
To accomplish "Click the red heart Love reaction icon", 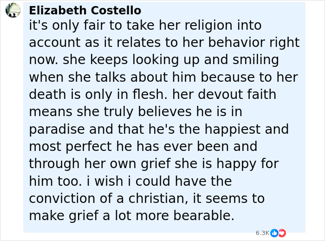I will [281, 233].
